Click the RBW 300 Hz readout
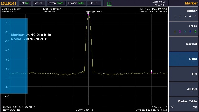 (x=11, y=110)
